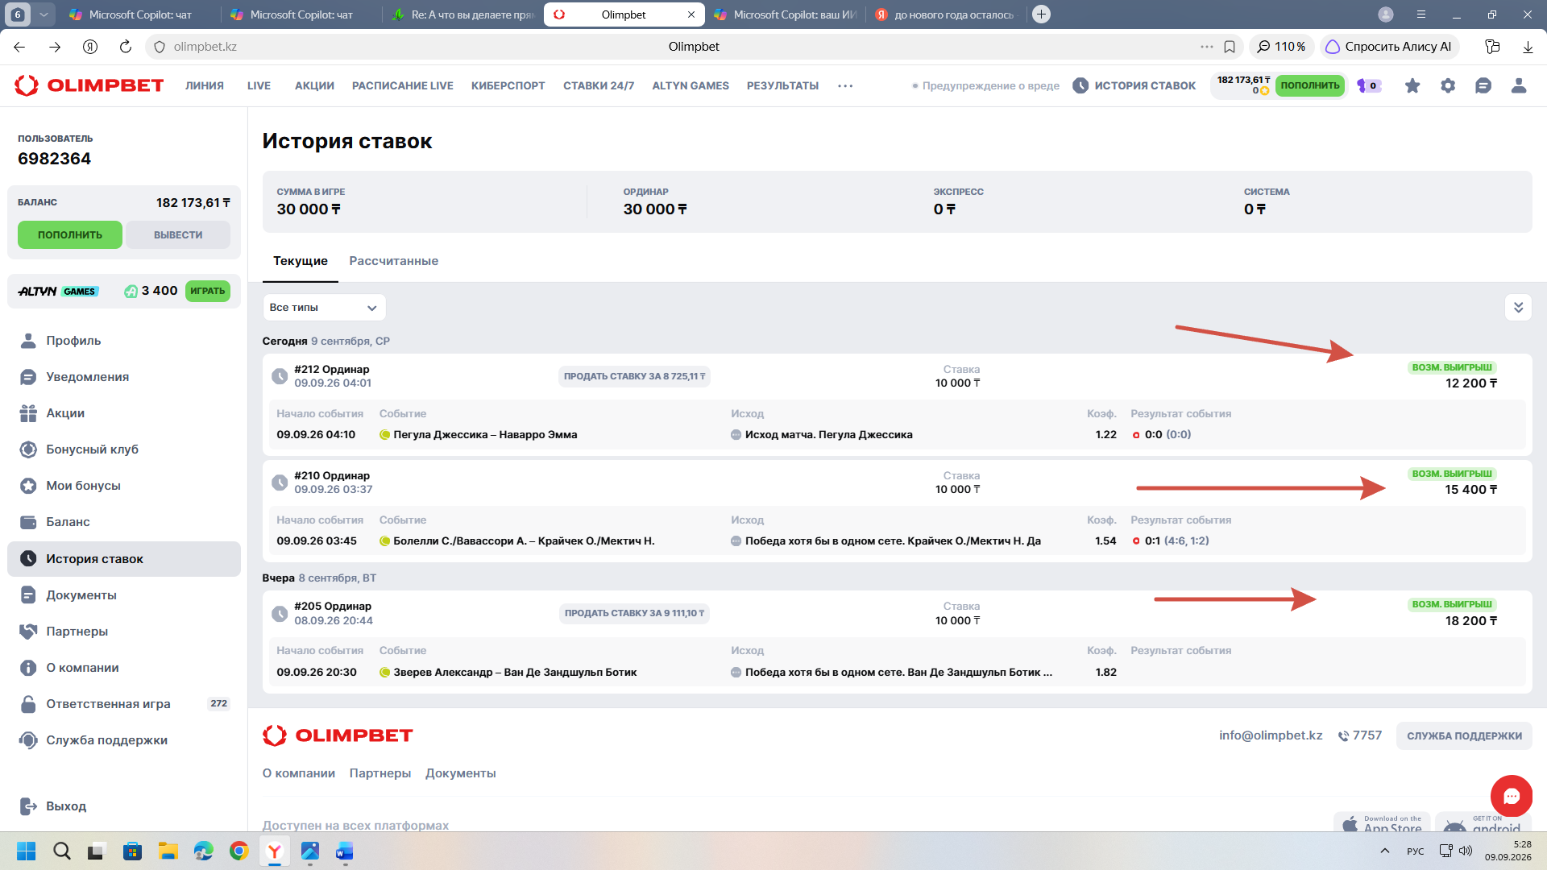
Task: Click ИГРАТЬ button in Altyn Games
Action: click(208, 292)
